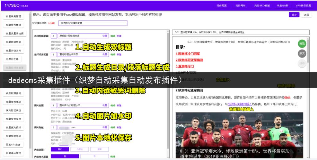Open 批量发布管理 in the sidebar
The width and height of the screenshot is (317, 160).
(x=13, y=25)
